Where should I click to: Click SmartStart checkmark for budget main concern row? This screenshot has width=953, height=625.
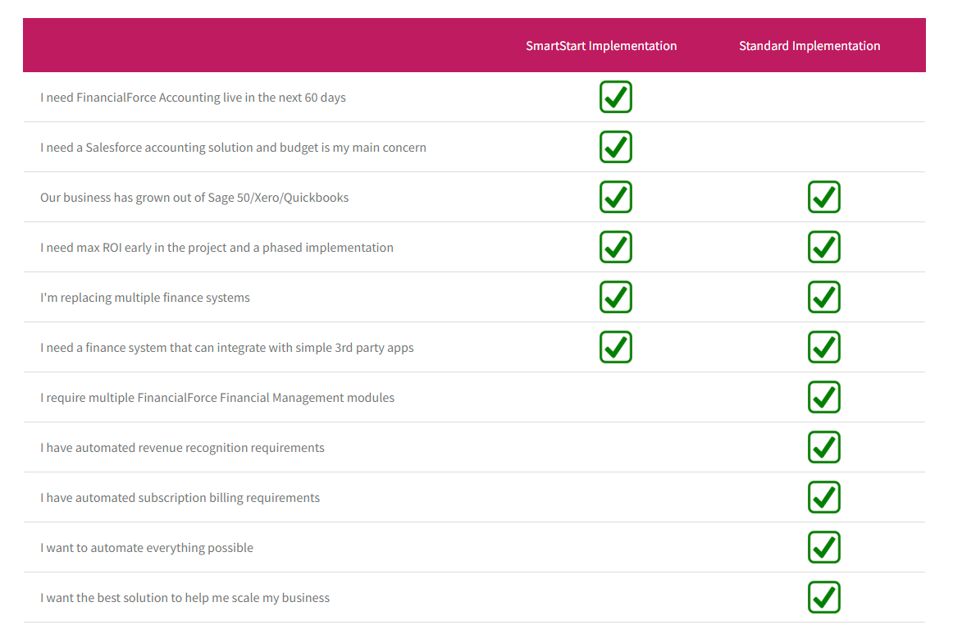(x=615, y=147)
